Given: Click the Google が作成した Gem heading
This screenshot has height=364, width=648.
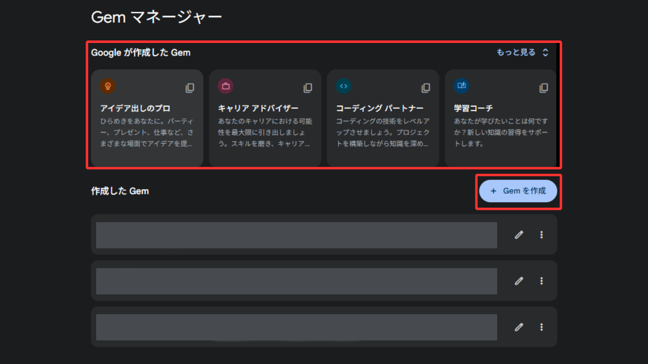Looking at the screenshot, I should (141, 52).
